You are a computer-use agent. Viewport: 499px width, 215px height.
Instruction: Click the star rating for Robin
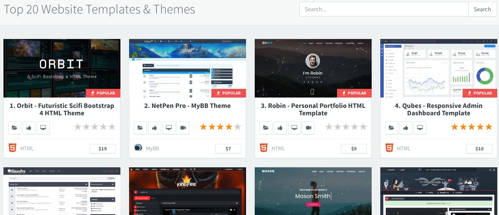coord(346,127)
